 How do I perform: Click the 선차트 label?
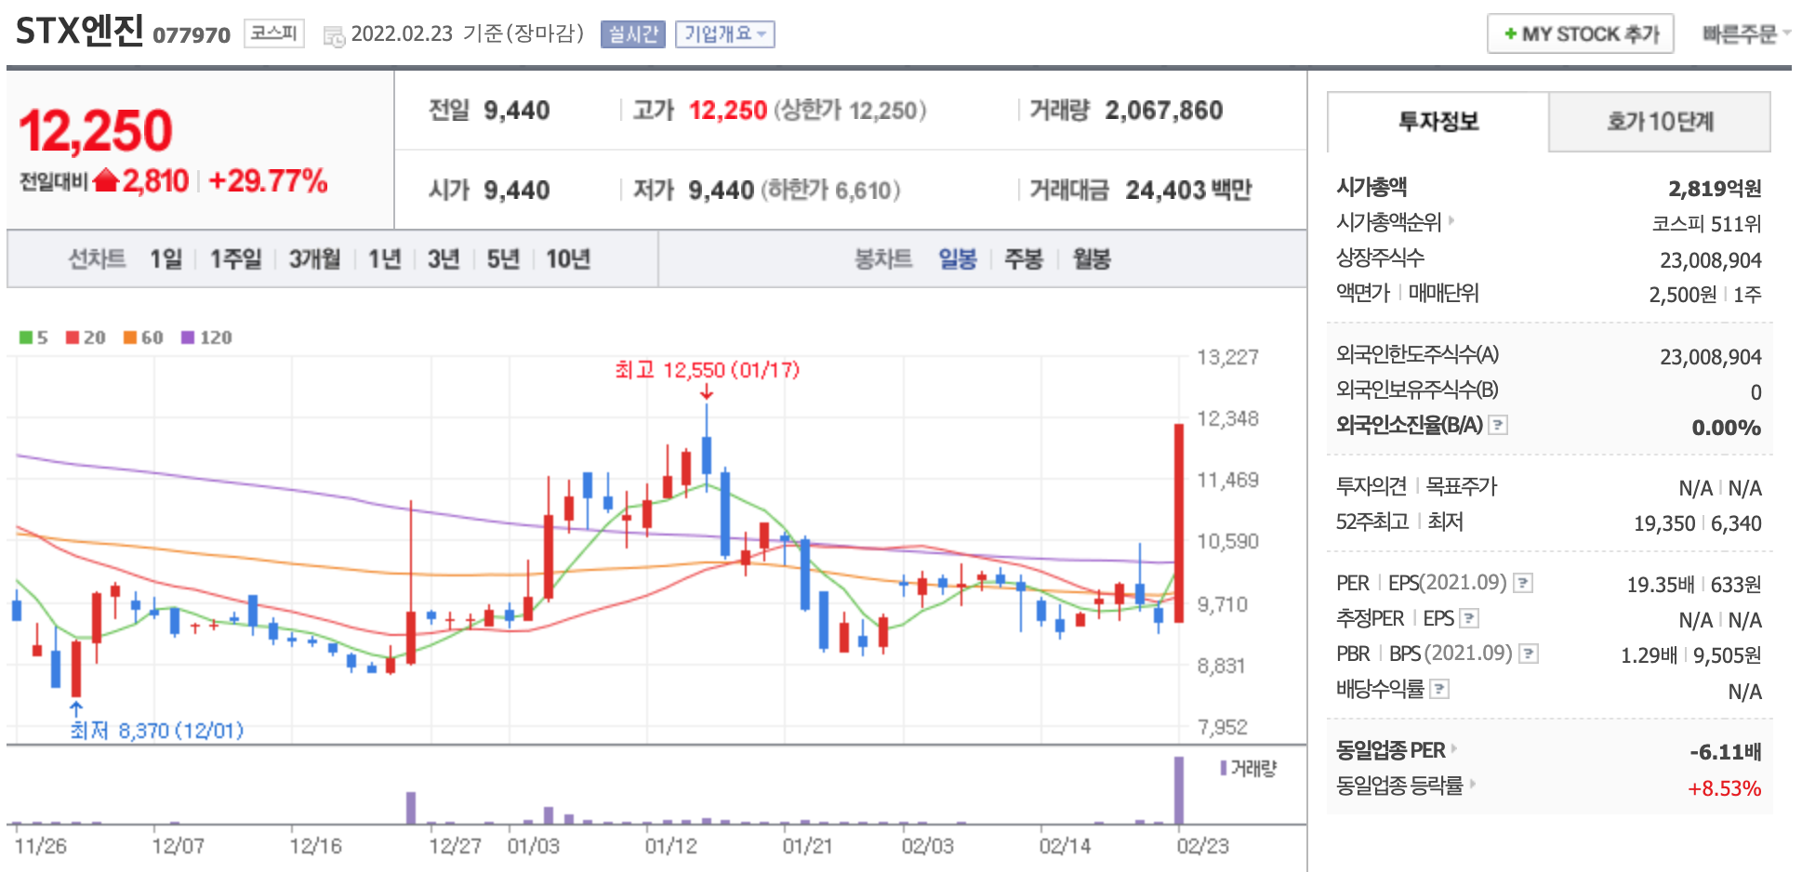tap(97, 258)
